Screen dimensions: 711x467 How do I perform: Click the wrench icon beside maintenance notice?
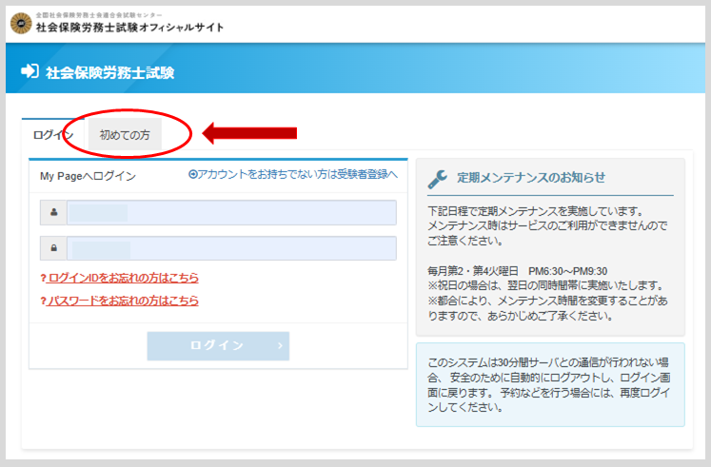click(x=437, y=178)
